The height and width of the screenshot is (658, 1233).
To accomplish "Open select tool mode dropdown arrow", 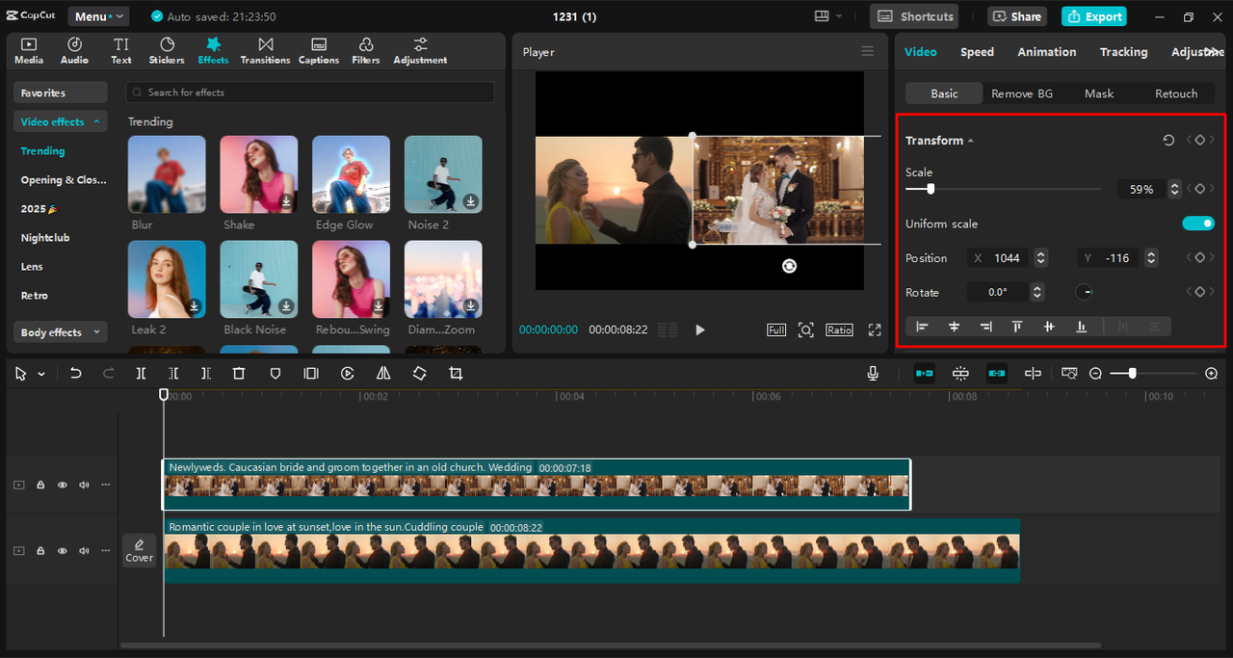I will pos(41,374).
